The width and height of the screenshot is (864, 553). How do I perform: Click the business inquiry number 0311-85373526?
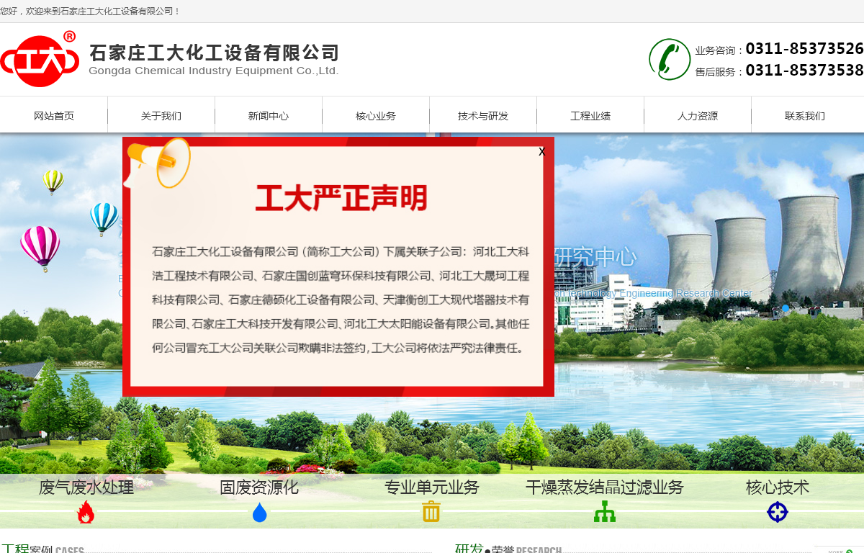pos(804,49)
